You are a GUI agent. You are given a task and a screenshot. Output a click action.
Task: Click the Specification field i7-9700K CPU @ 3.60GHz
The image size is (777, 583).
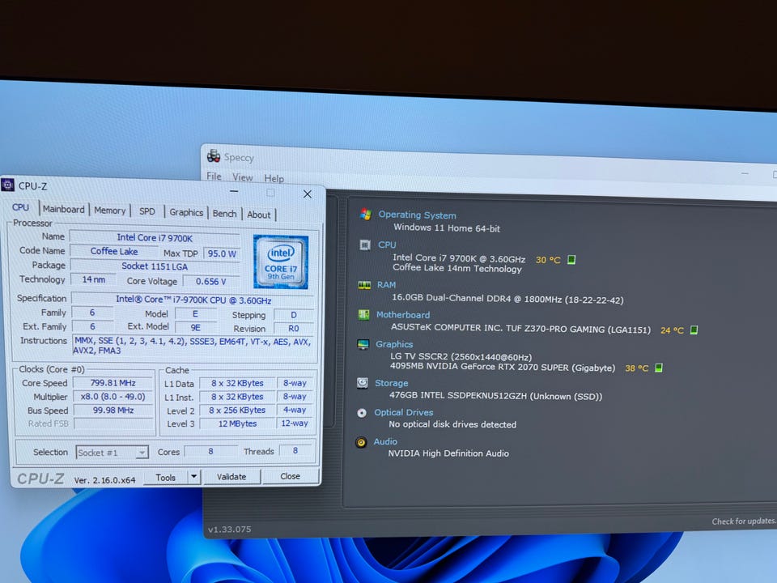point(193,300)
